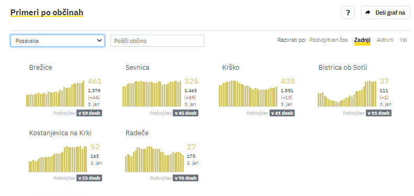The width and height of the screenshot is (414, 196).
Task: Sort municipalities by Aktivni
Action: [385, 40]
